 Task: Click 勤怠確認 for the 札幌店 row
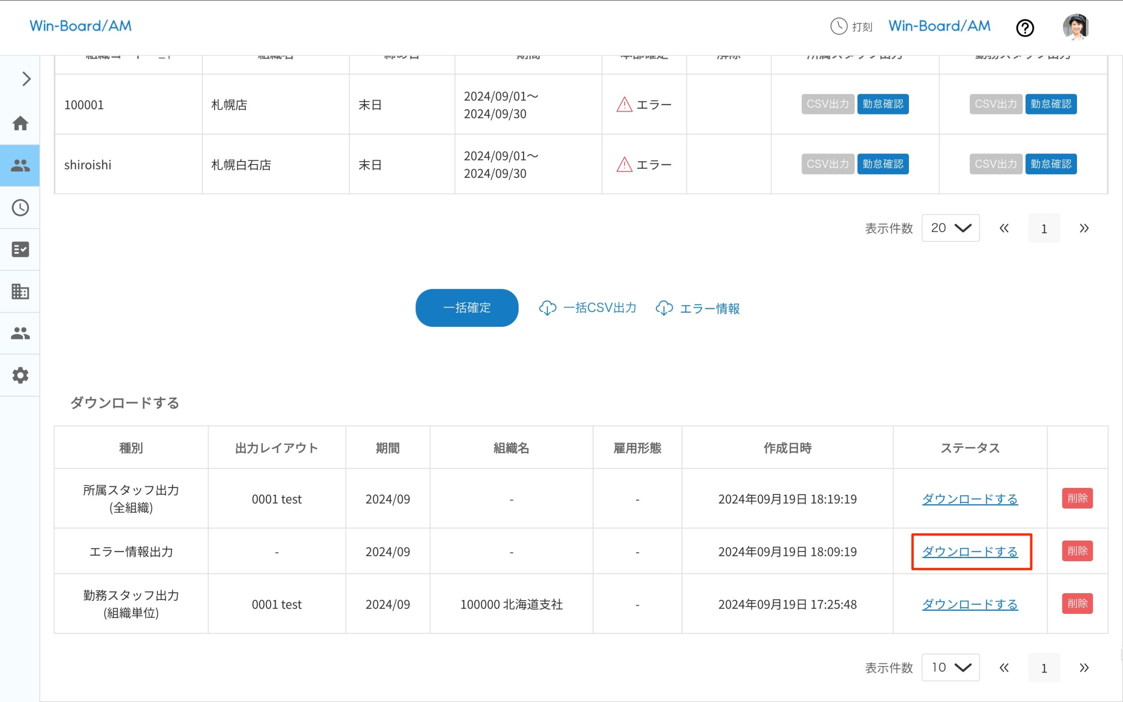(x=883, y=104)
